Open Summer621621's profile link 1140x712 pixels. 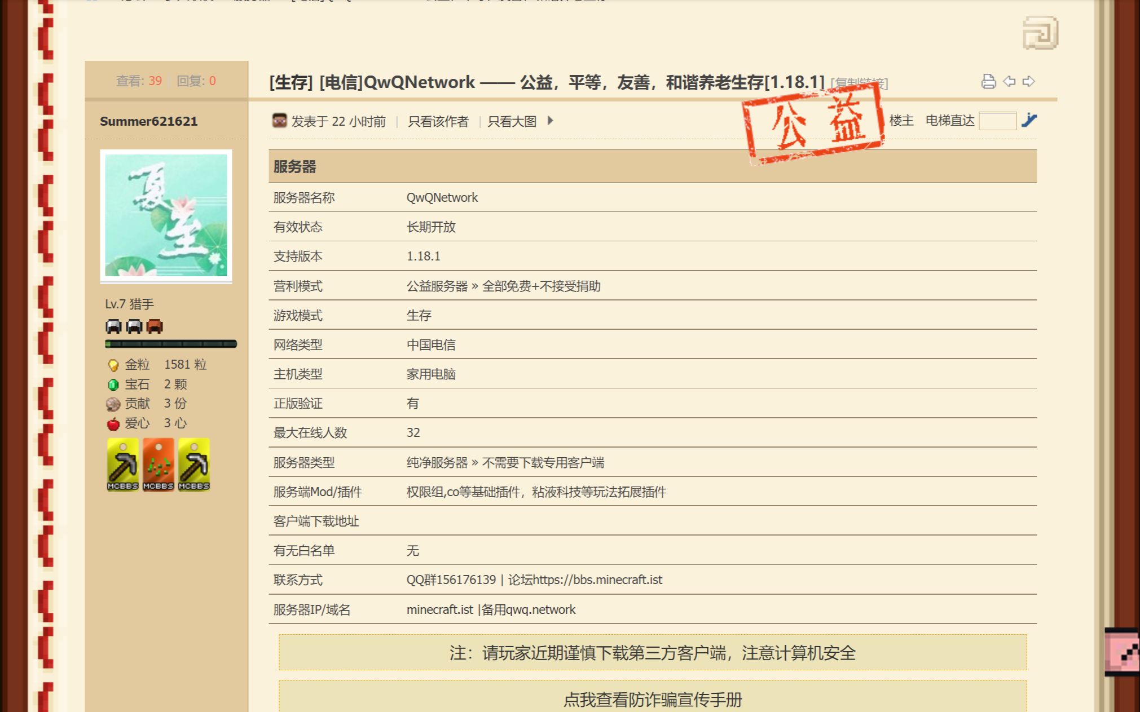click(x=148, y=121)
